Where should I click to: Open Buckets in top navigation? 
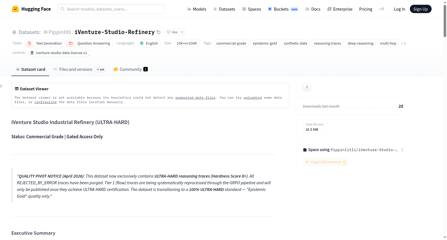pos(283,9)
